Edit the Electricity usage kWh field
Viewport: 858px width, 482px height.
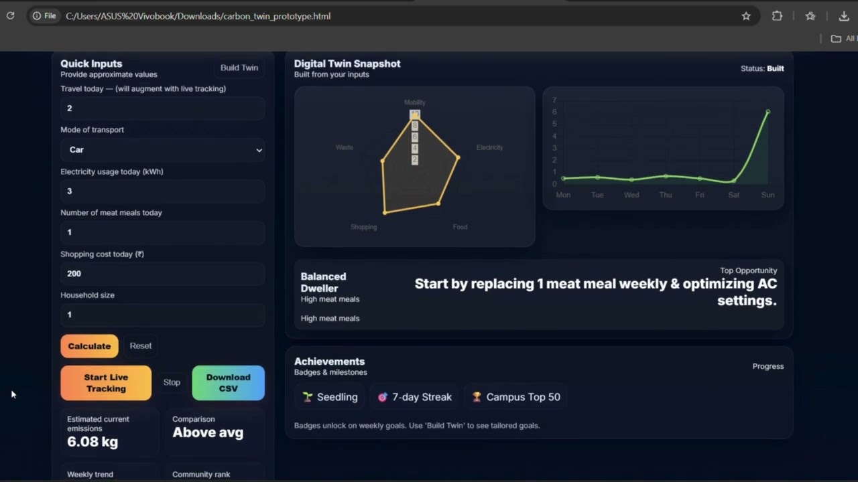162,191
